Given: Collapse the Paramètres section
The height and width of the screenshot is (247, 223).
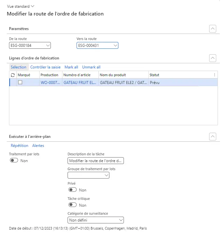Looking at the screenshot, I should tap(212, 29).
